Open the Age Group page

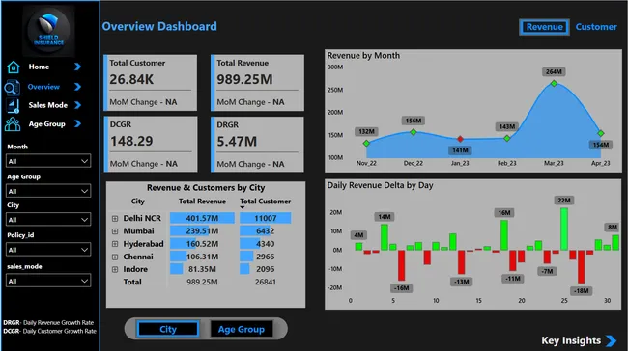47,124
